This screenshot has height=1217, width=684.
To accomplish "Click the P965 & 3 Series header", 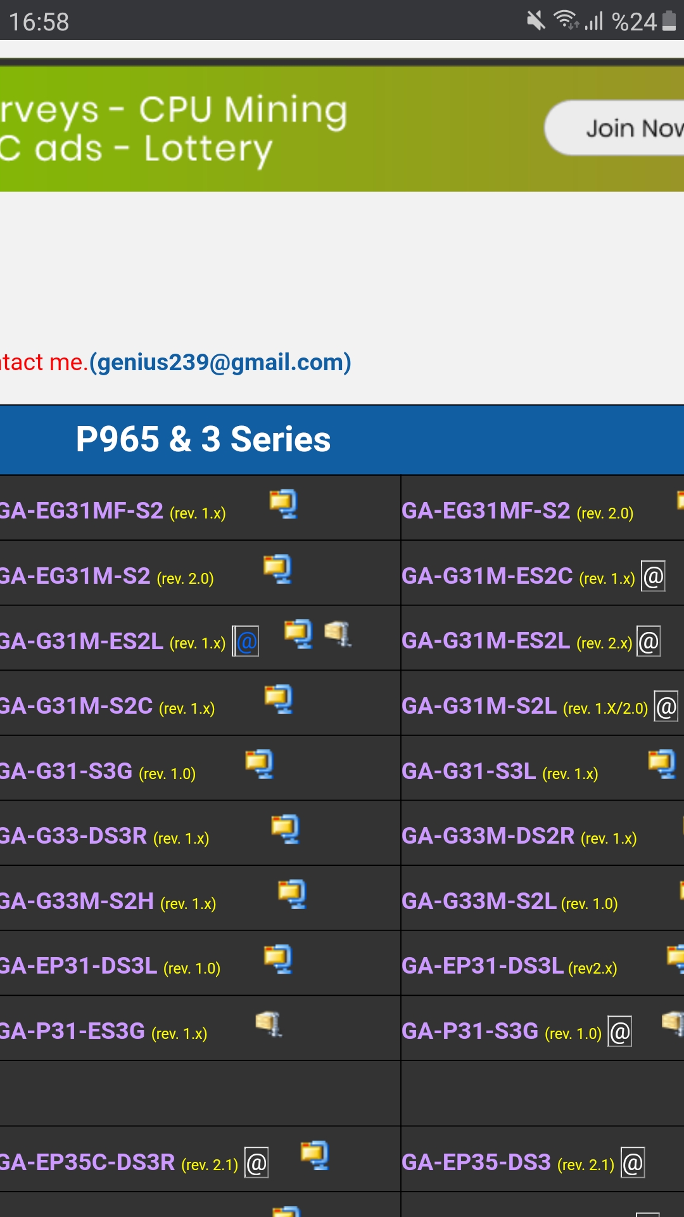I will tap(203, 439).
